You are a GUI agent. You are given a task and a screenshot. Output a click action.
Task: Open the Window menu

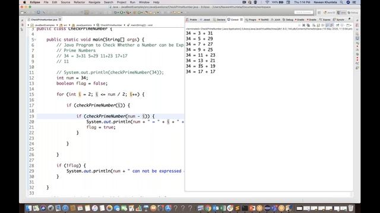tap(144, 2)
